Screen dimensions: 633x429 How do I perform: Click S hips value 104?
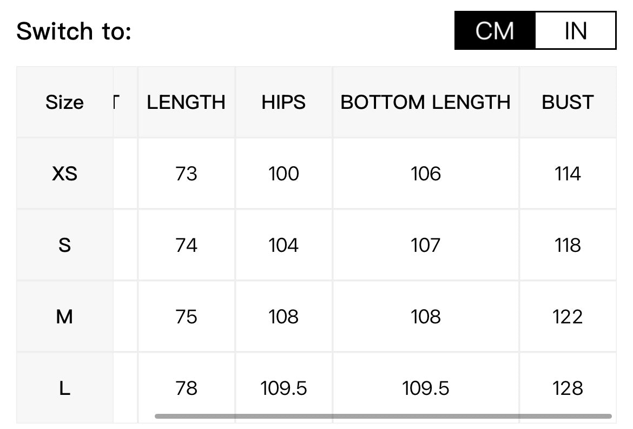(283, 245)
